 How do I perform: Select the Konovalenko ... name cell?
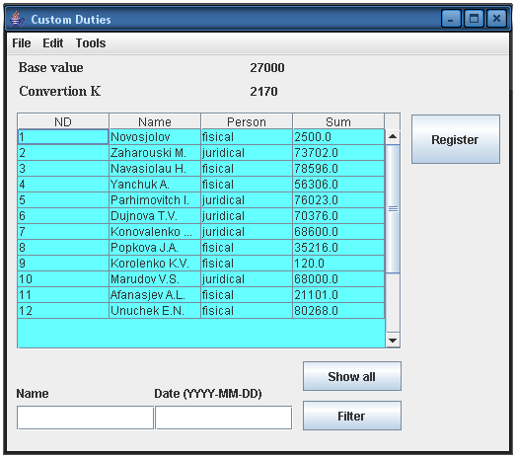click(x=155, y=232)
